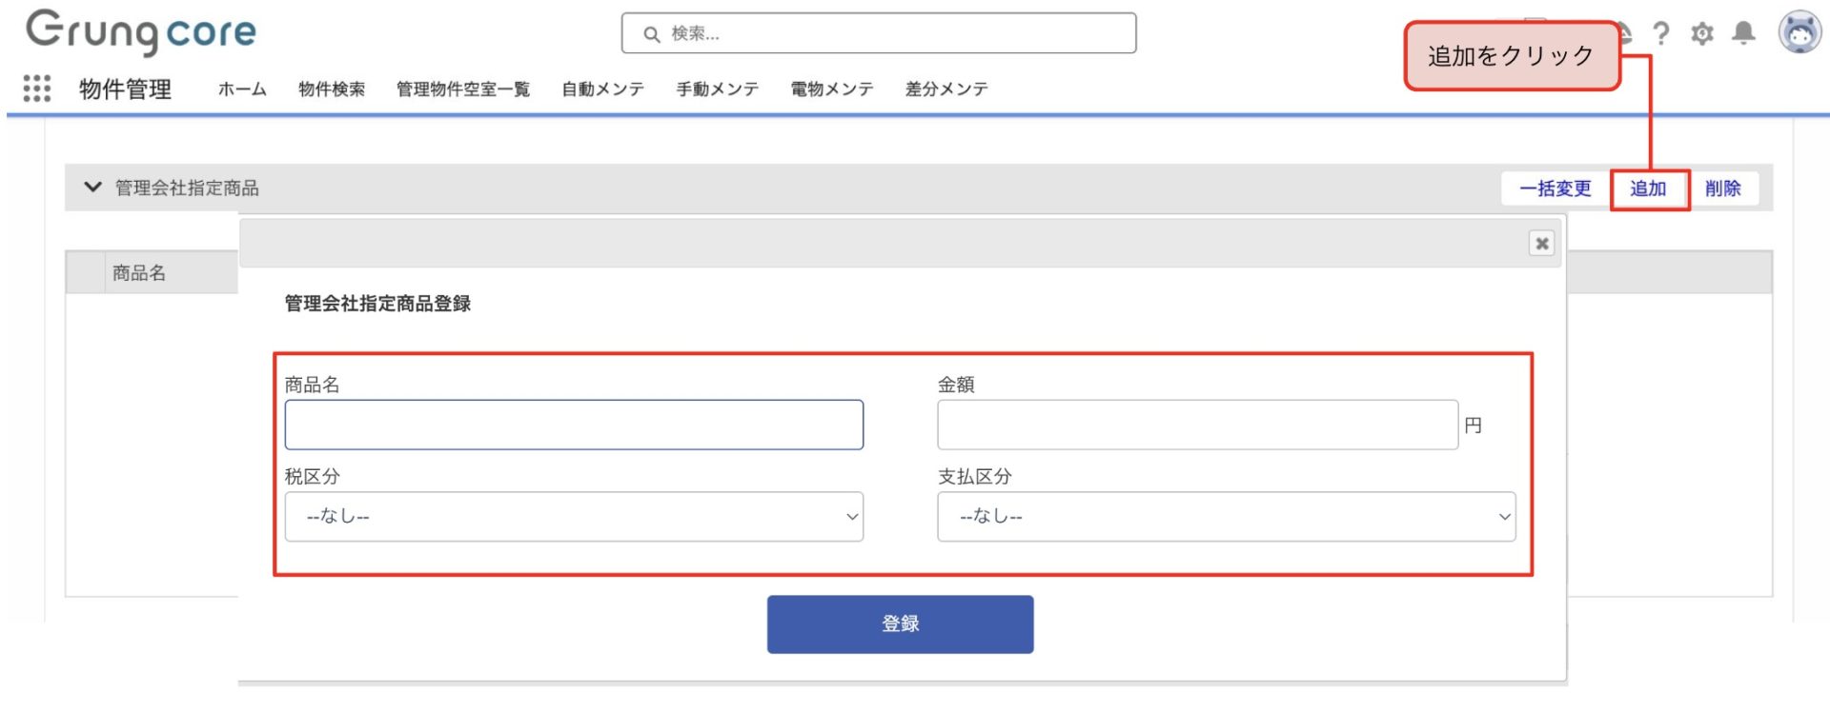
Task: Close the 管理会社指定商品登録 dialog
Action: (x=1541, y=244)
